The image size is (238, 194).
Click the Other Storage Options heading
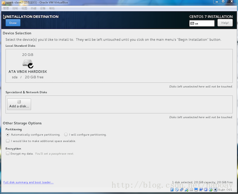22,123
